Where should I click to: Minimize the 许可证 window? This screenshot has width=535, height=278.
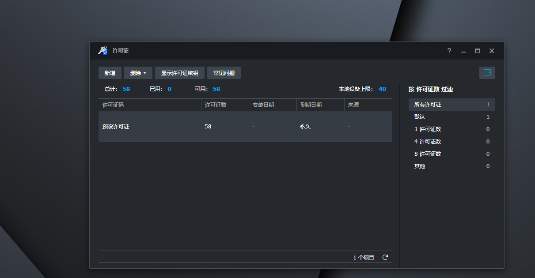tap(463, 51)
